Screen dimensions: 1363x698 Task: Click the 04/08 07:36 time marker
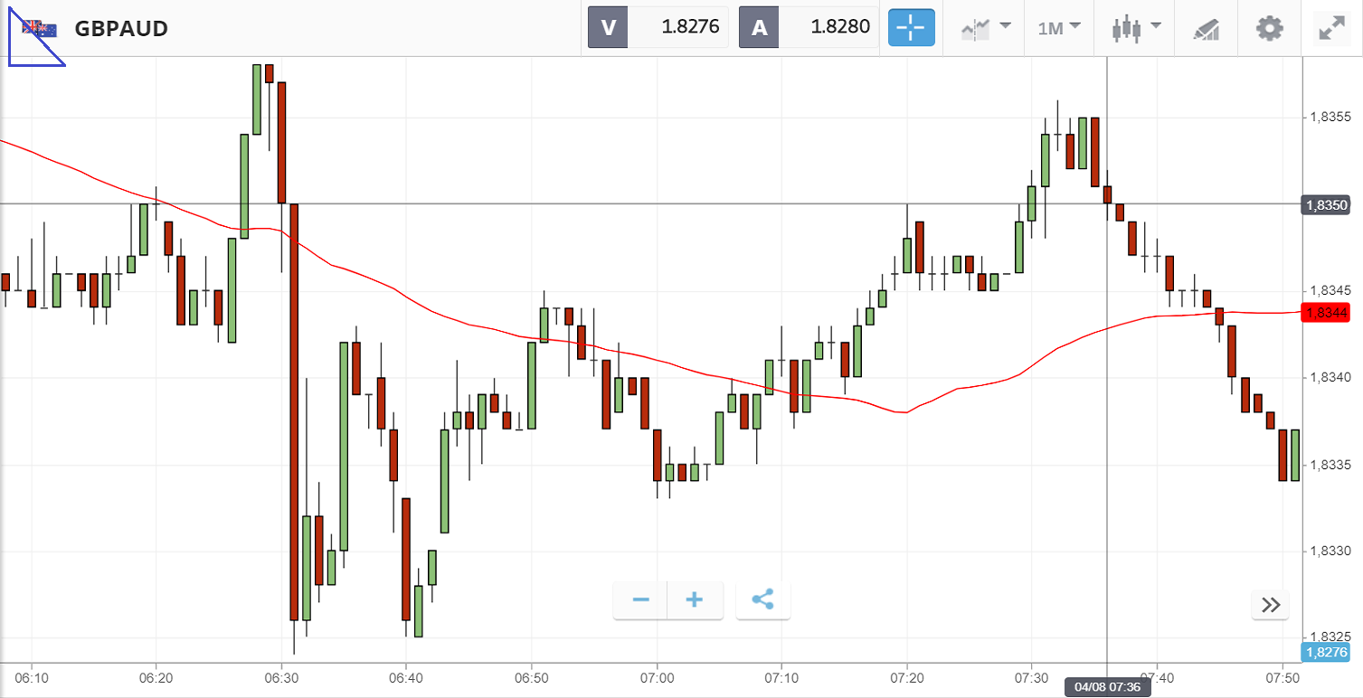tap(1107, 687)
